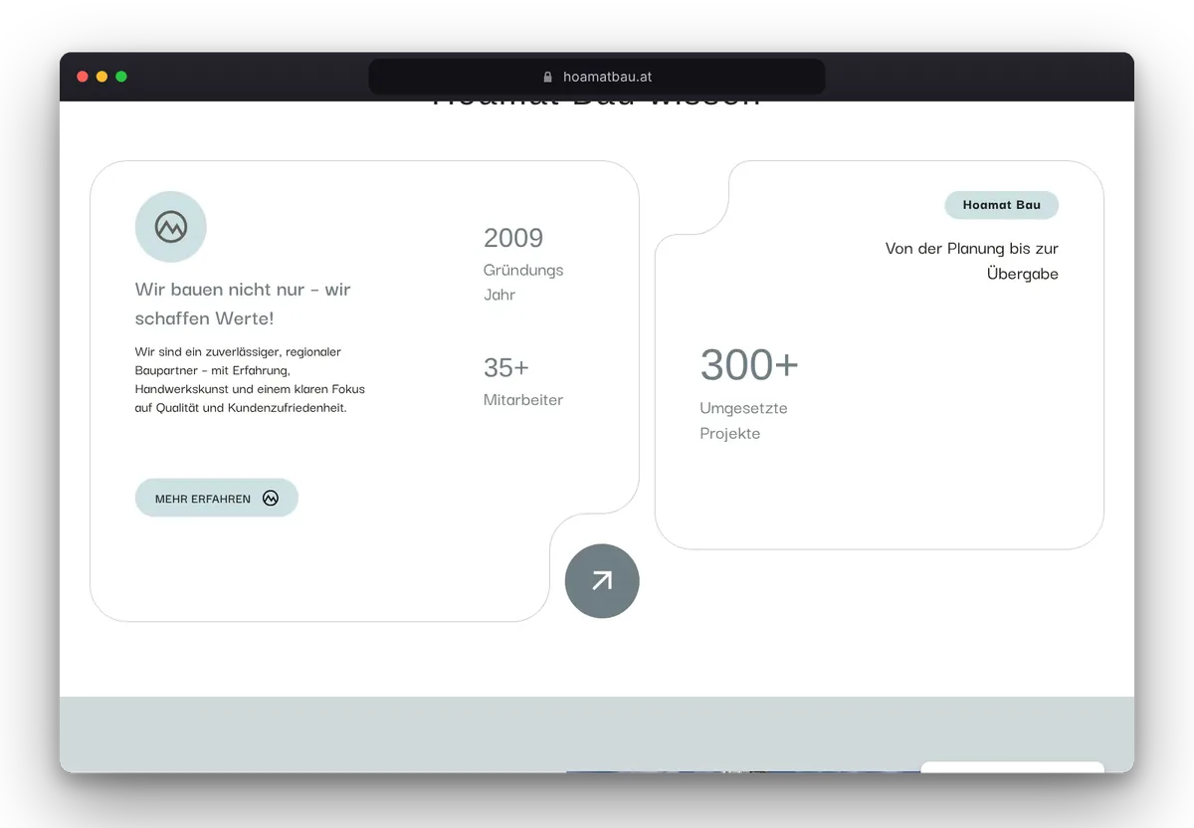Close the browser window with red button
This screenshot has height=828, width=1194.
[83, 77]
